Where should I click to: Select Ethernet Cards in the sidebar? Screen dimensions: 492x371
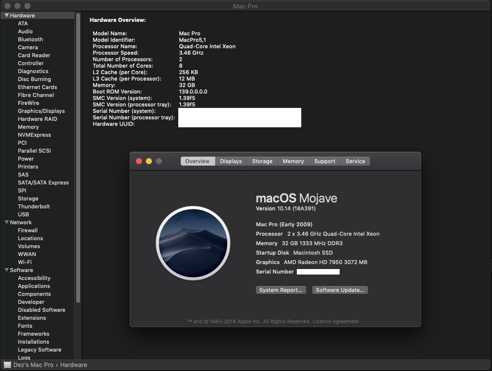[37, 87]
